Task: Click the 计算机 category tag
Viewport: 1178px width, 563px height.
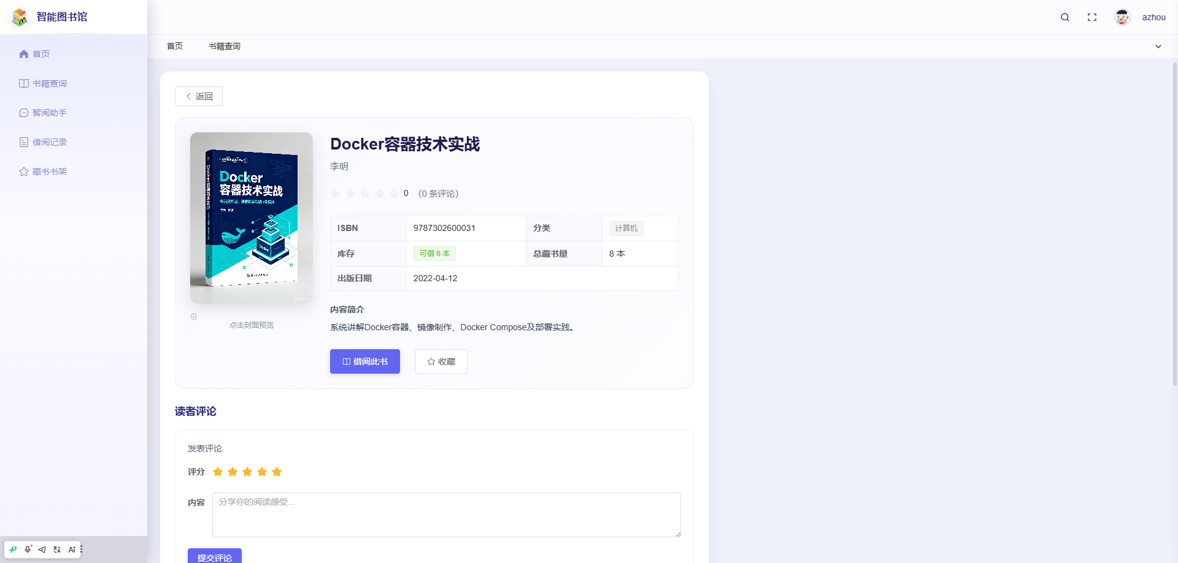Action: tap(626, 229)
